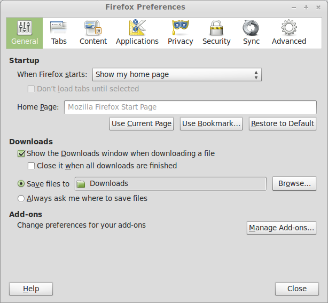Image resolution: width=328 pixels, height=303 pixels.
Task: Open the When Firefox starts dropdown
Action: (x=177, y=74)
